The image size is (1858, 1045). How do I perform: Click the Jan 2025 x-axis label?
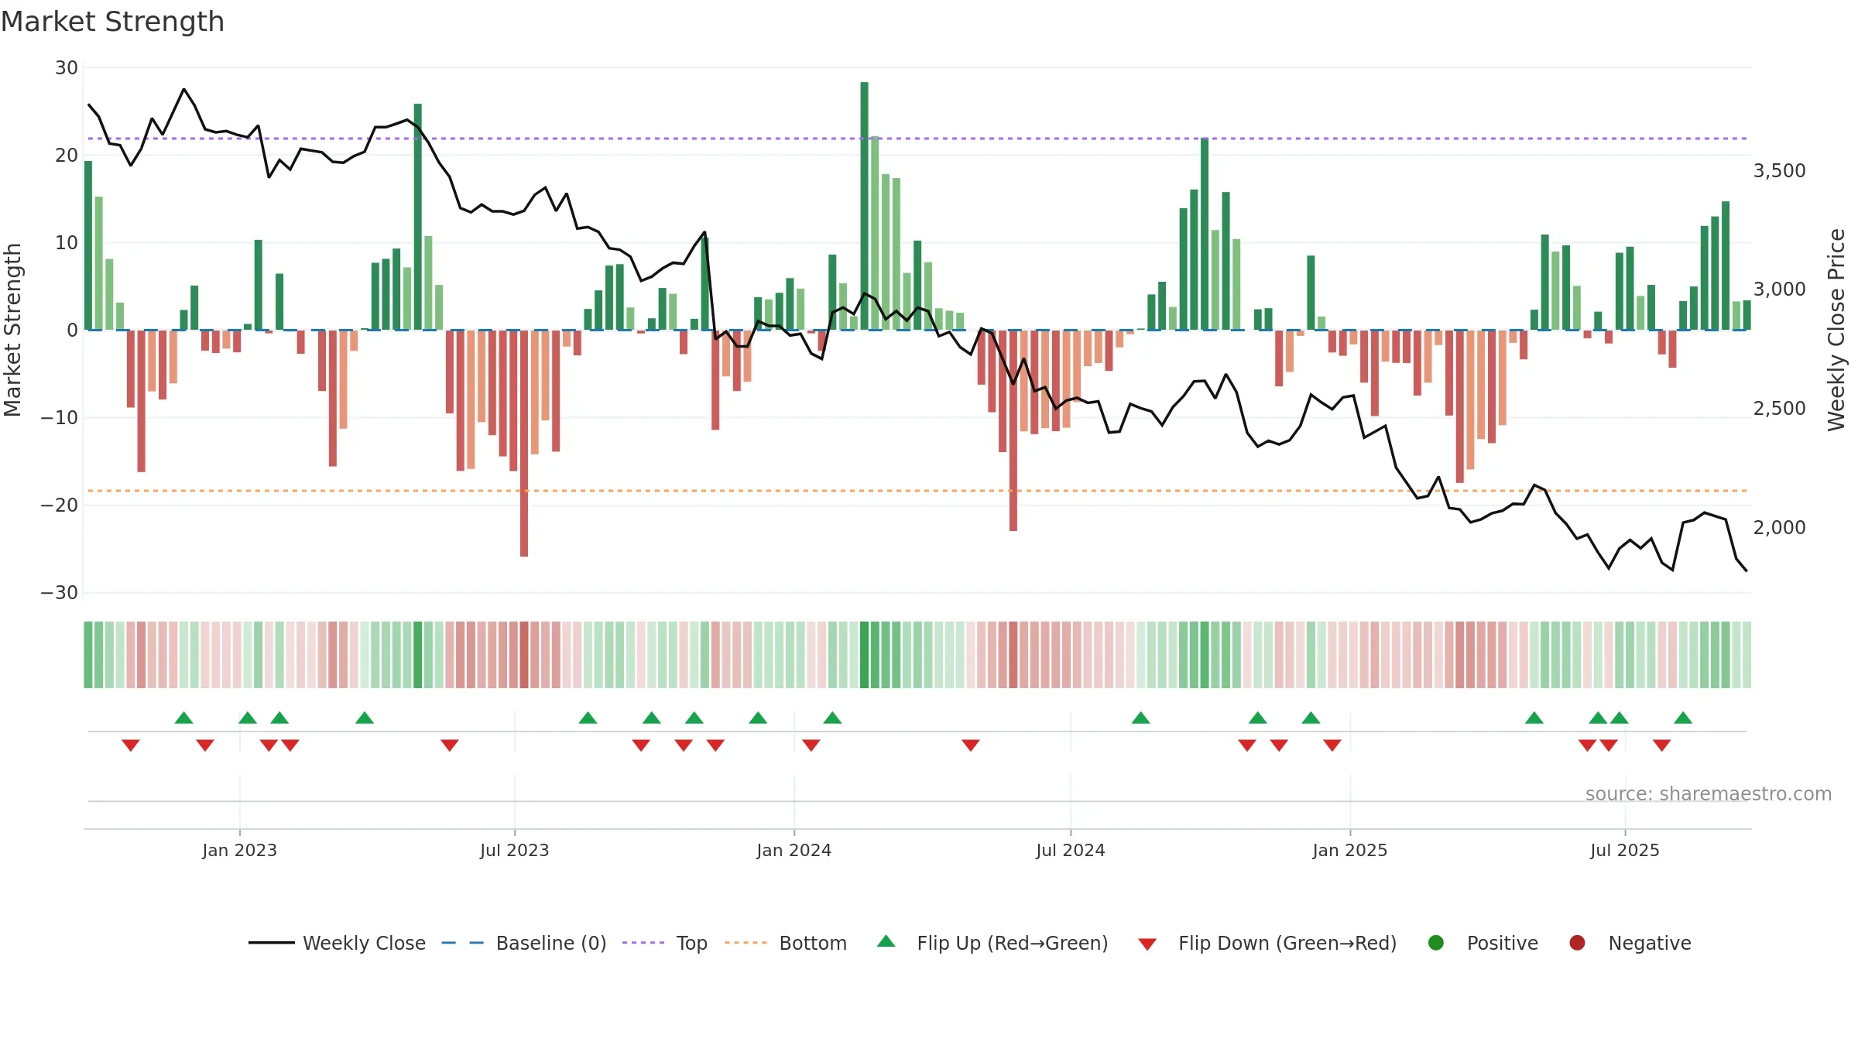1349,850
